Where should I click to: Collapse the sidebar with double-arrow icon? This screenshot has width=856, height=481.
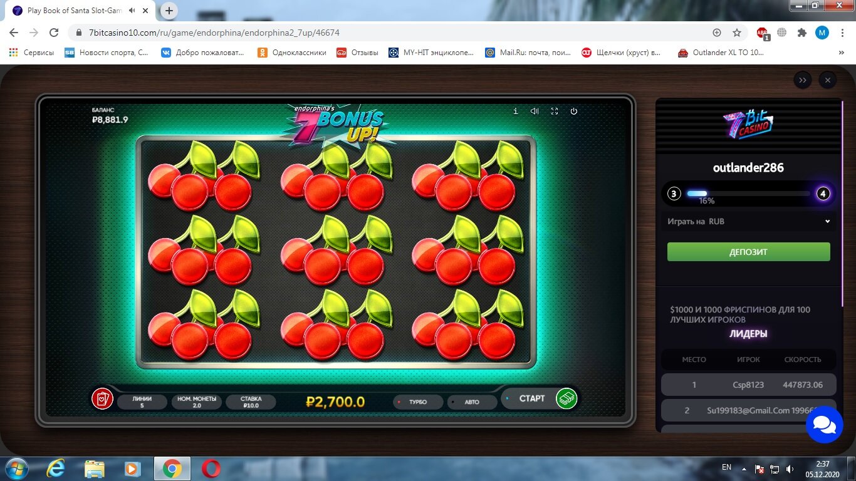pyautogui.click(x=802, y=80)
